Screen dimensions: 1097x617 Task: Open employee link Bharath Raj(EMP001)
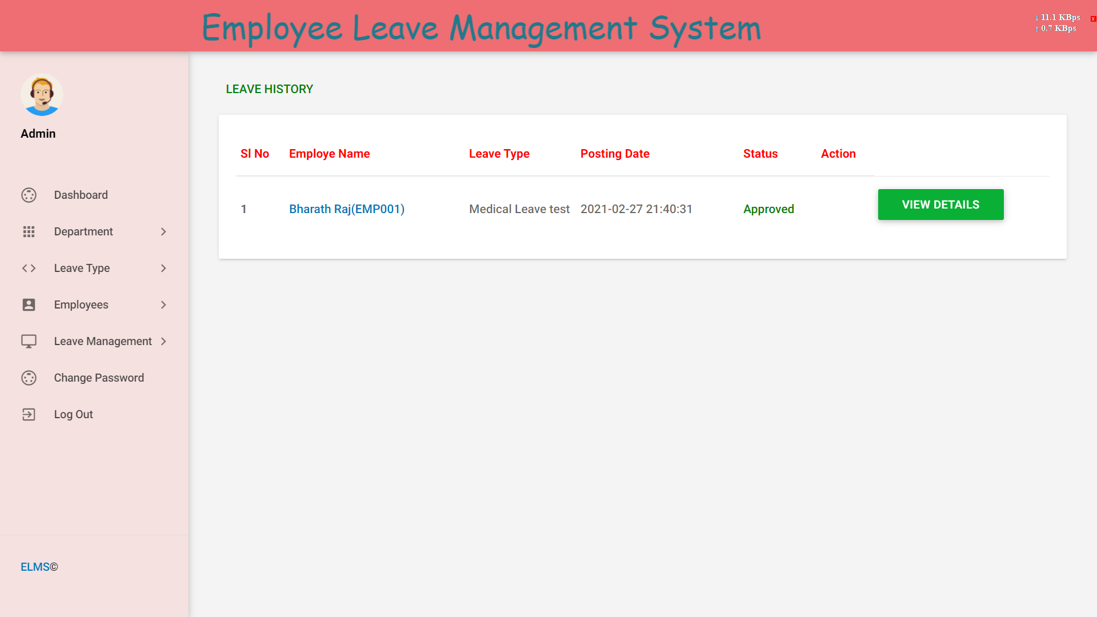click(347, 209)
